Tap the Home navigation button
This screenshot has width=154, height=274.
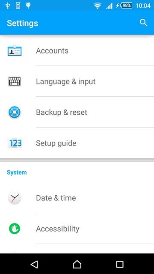[x=77, y=264]
